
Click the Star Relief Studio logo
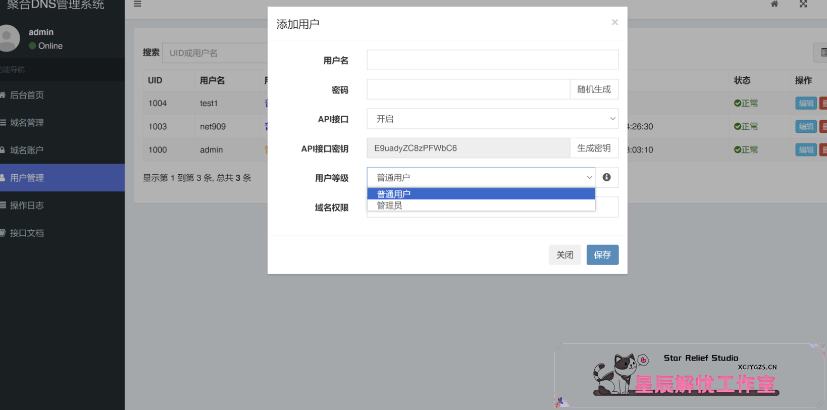(689, 376)
